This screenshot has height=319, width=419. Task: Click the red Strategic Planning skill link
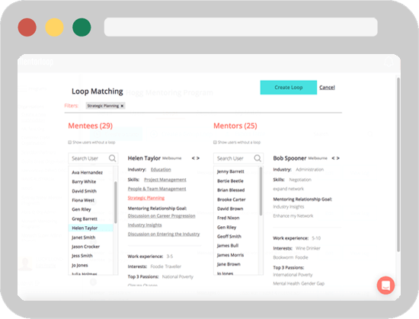pos(146,198)
